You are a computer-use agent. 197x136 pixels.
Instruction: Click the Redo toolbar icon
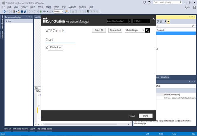coord(35,12)
